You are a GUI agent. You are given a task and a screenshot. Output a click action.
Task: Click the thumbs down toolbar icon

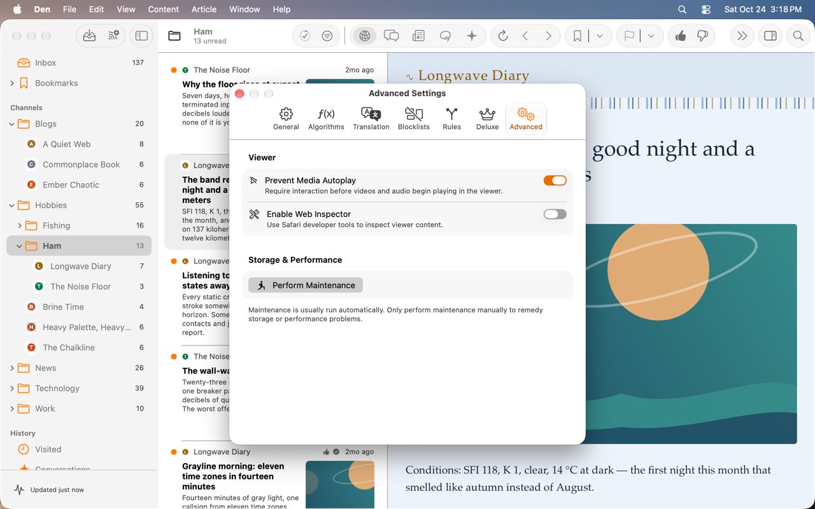pyautogui.click(x=703, y=36)
